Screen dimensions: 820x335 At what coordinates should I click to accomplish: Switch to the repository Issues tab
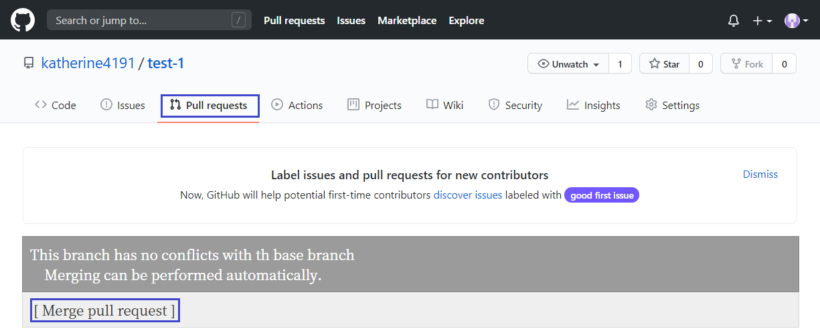coord(122,105)
